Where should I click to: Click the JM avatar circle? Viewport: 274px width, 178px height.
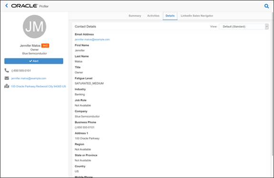pos(34,27)
